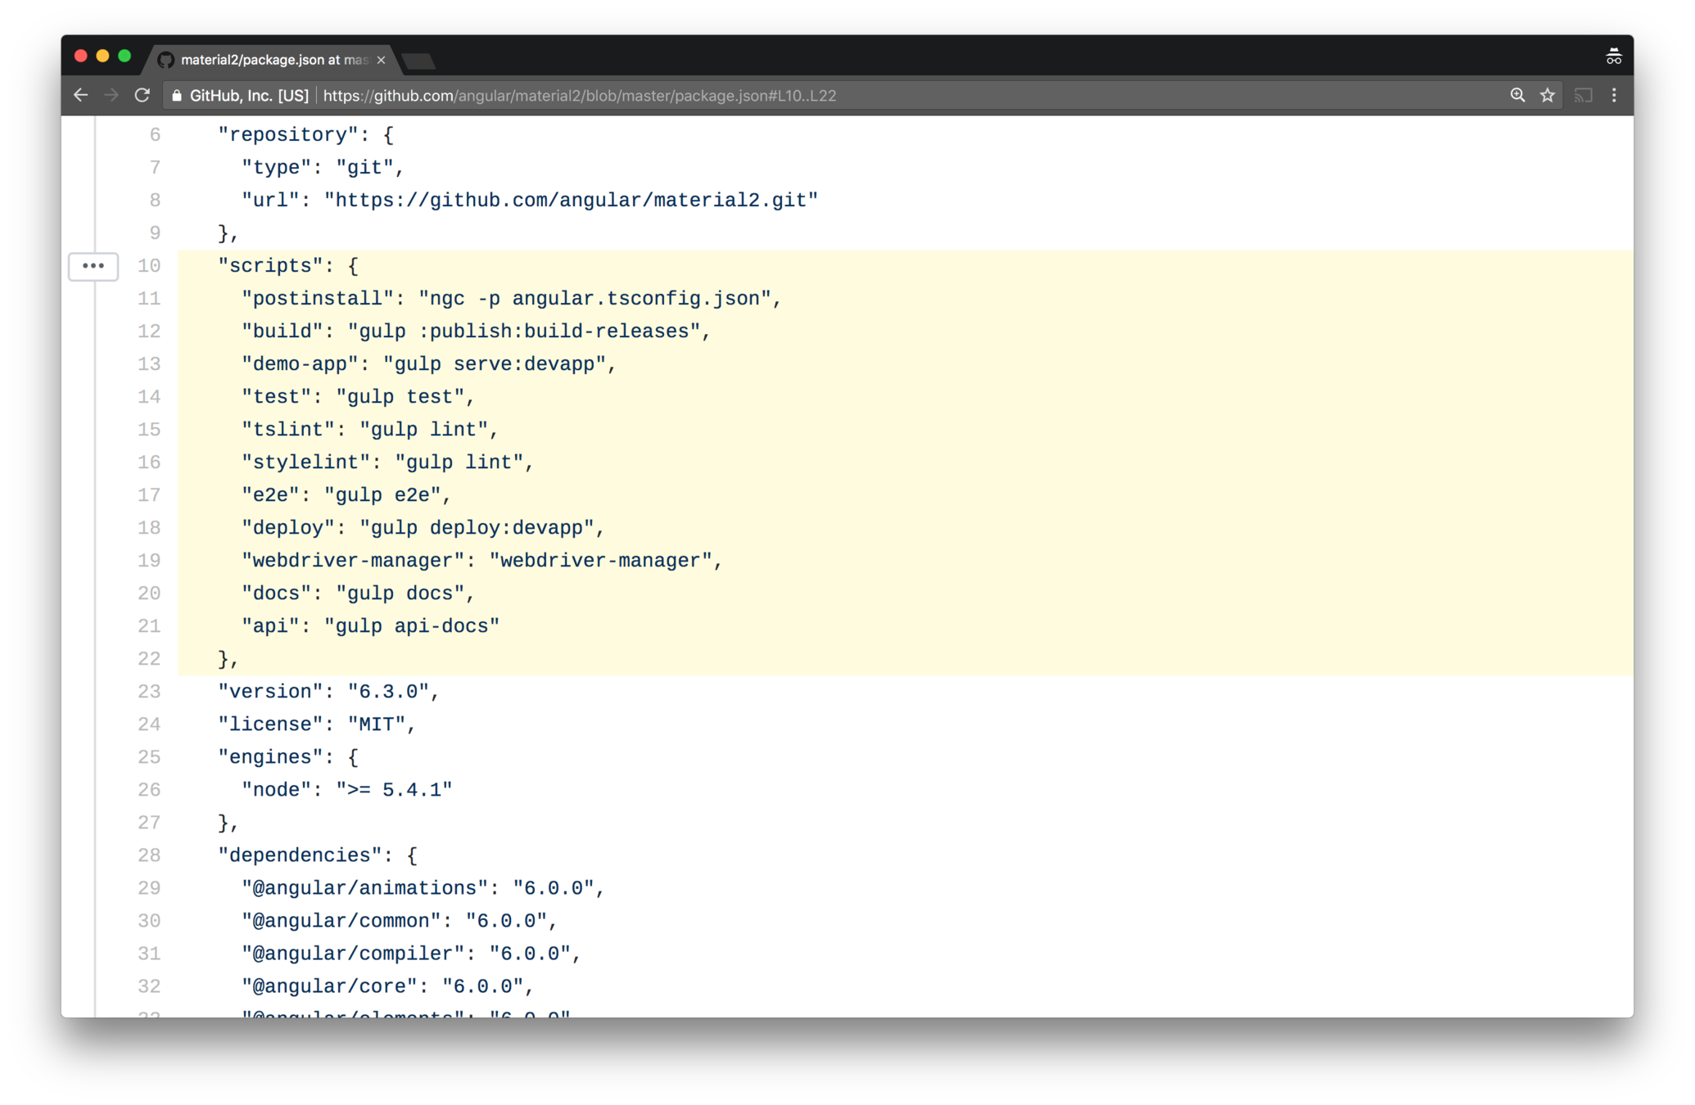Click line number 10
Image resolution: width=1695 pixels, height=1105 pixels.
149,266
